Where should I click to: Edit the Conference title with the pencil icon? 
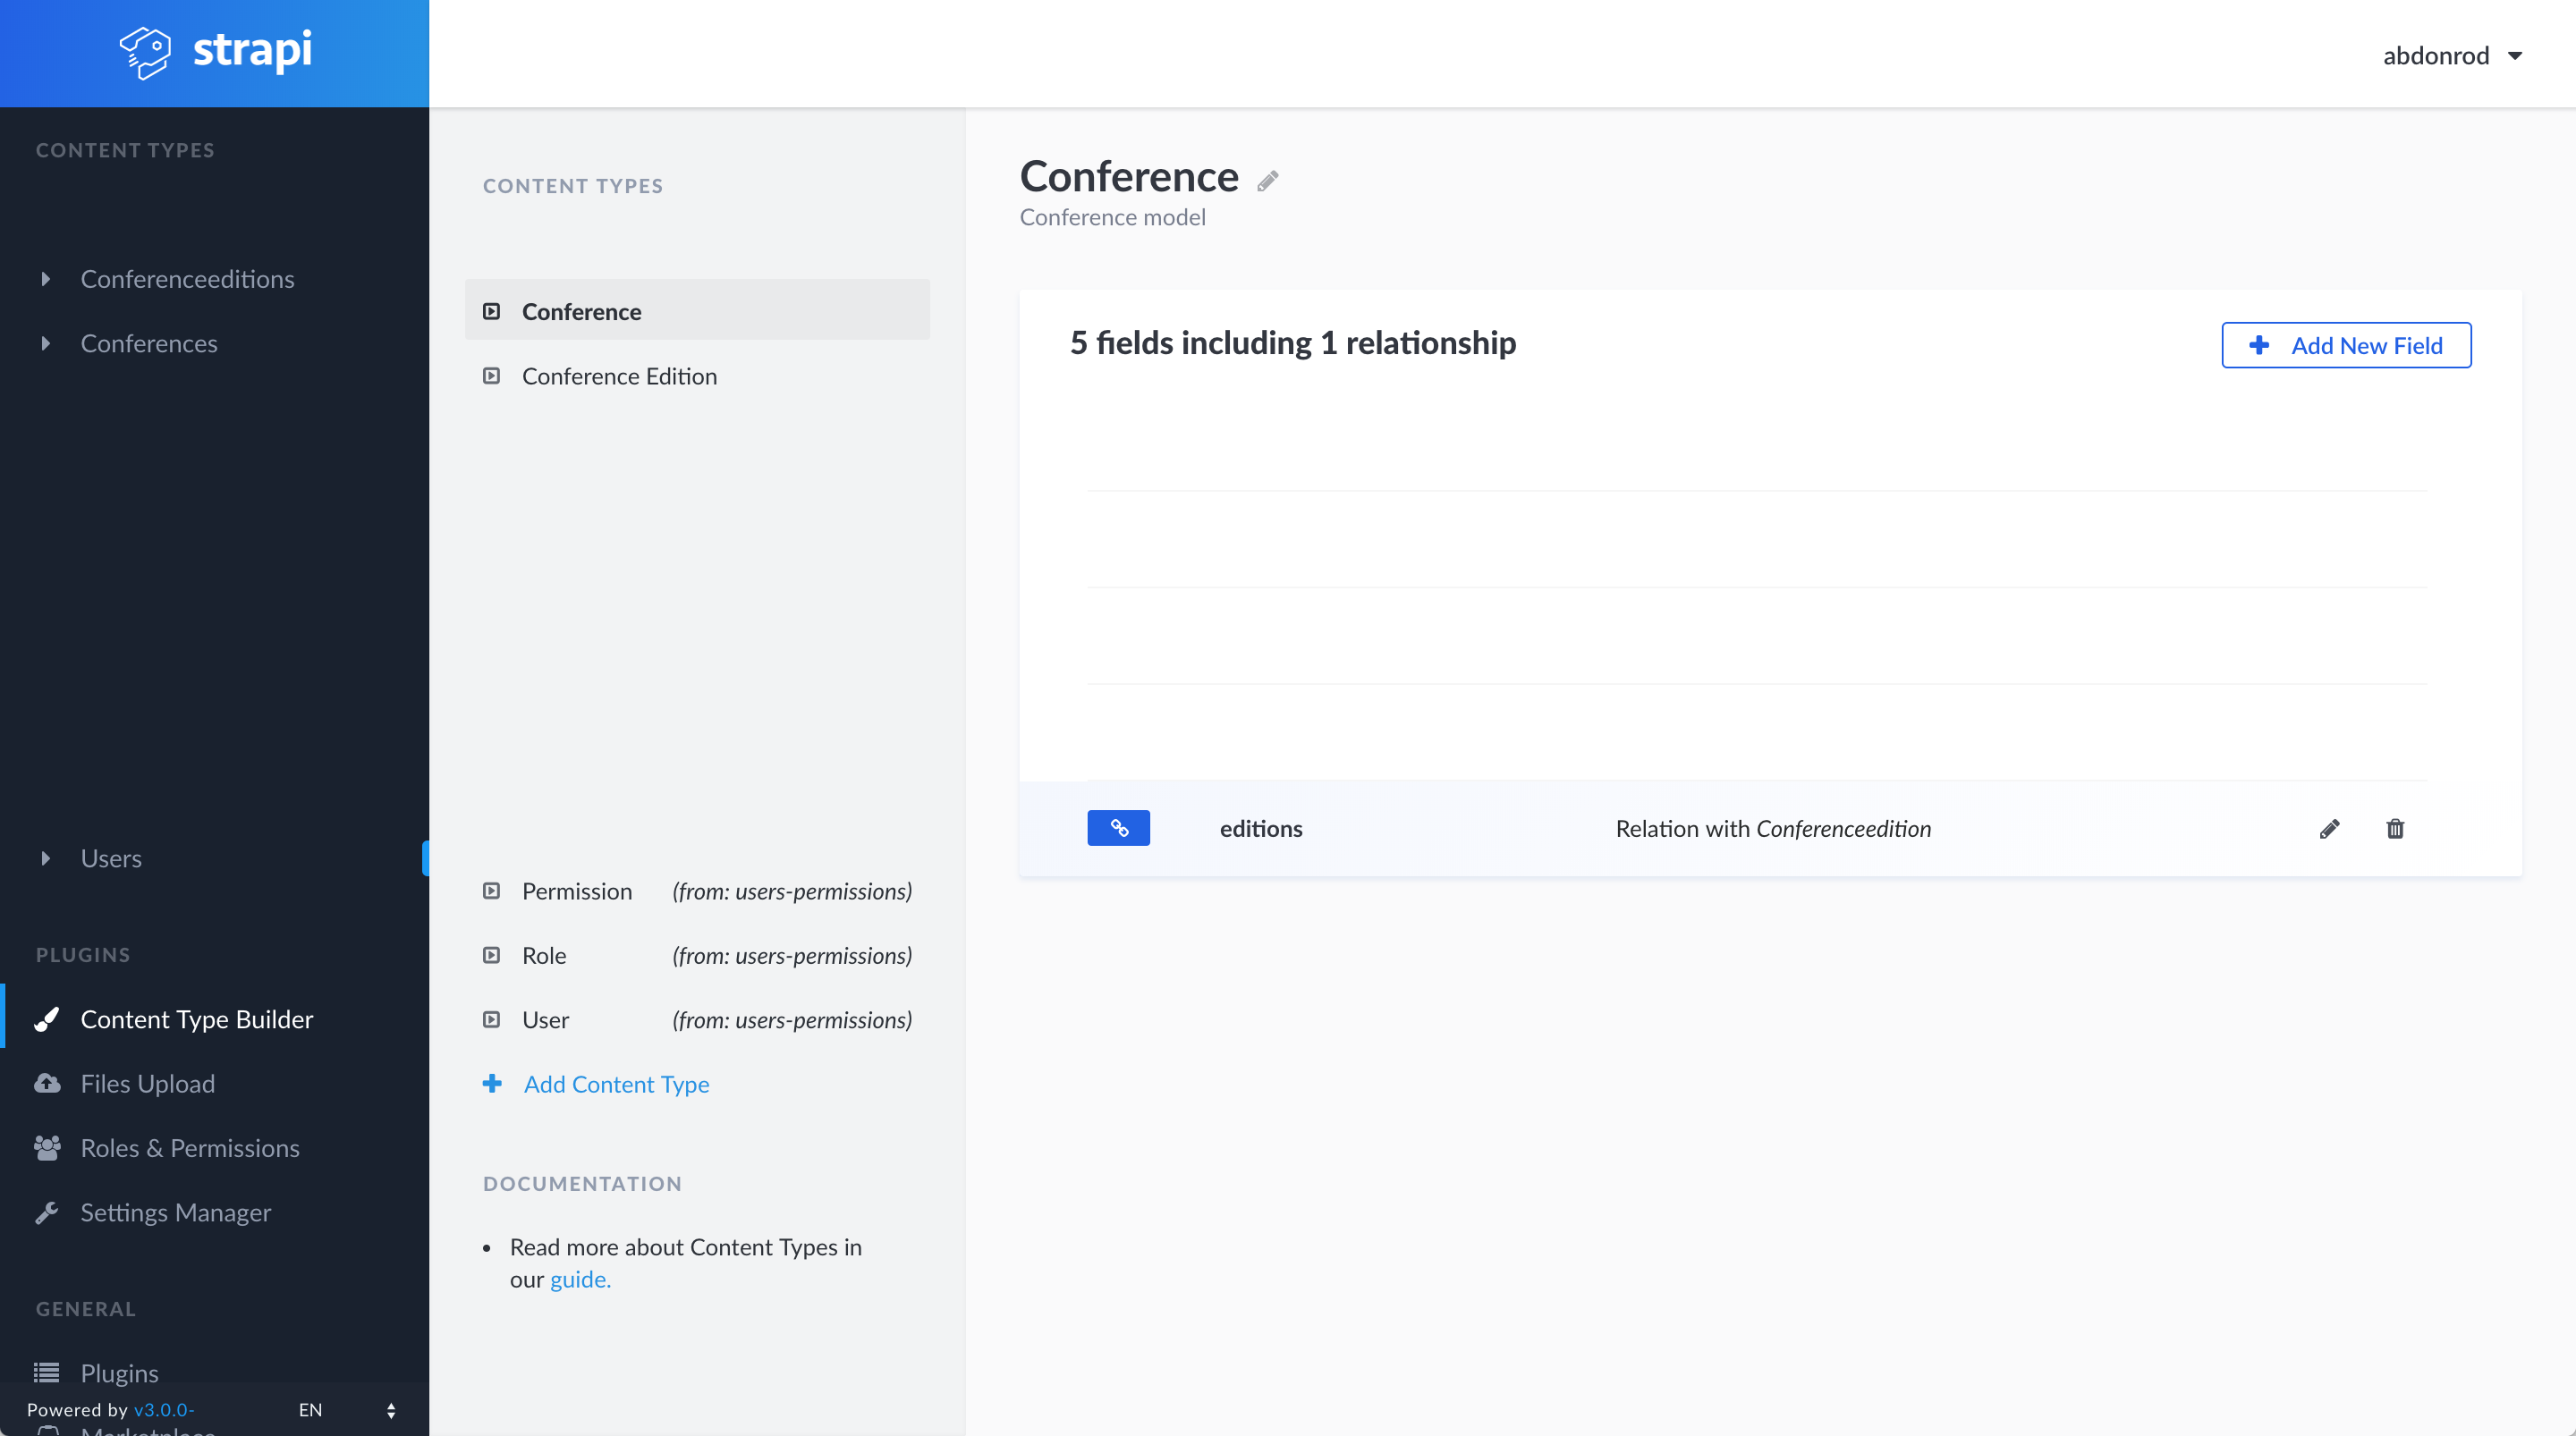(1268, 181)
